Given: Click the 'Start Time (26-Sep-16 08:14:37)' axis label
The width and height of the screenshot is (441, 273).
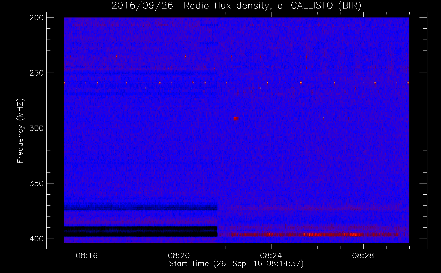Looking at the screenshot, I should pyautogui.click(x=236, y=264).
